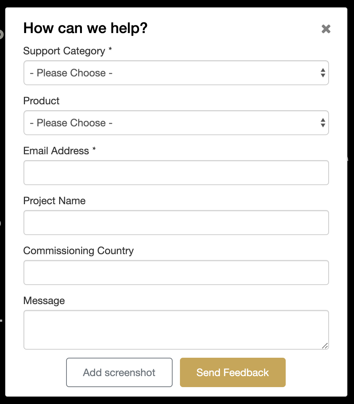Click the up-down arrow on Support Category selector

click(322, 73)
